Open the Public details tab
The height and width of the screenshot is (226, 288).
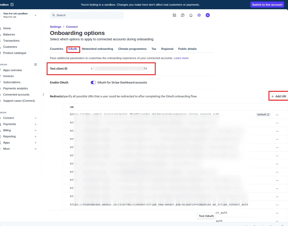[187, 49]
